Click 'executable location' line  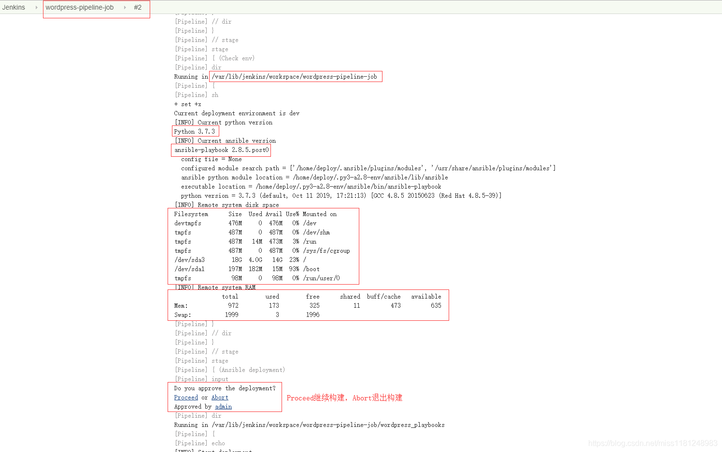click(x=311, y=187)
